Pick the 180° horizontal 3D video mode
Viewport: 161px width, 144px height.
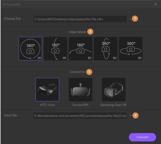[x=80, y=49]
